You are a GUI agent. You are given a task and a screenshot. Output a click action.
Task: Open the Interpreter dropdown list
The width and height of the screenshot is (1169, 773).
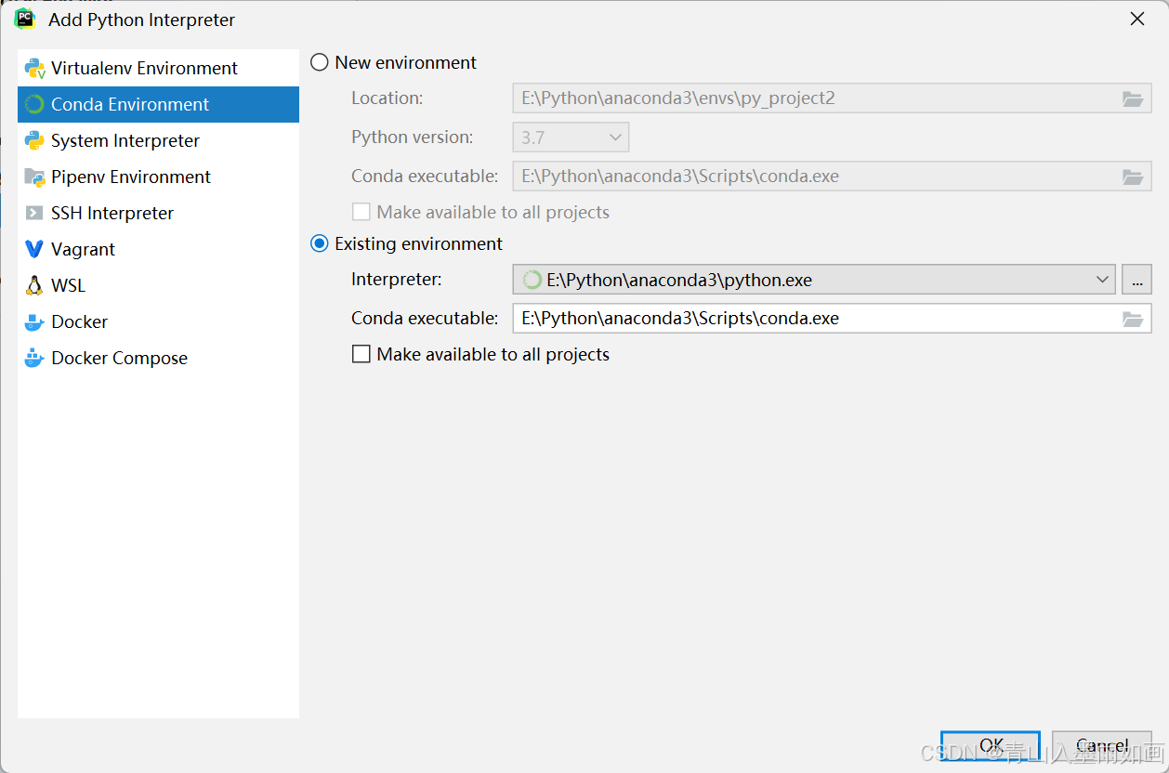[x=1103, y=280]
